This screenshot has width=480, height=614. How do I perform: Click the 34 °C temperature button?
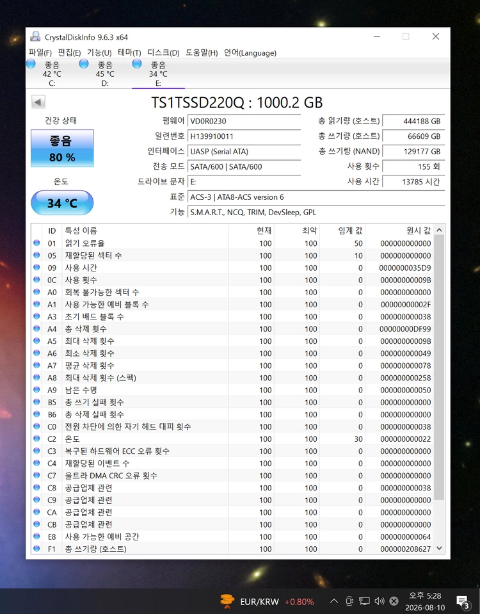pyautogui.click(x=62, y=203)
